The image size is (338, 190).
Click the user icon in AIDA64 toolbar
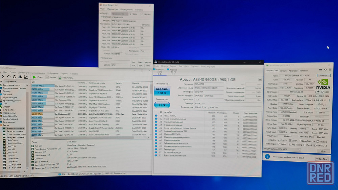pos(20,77)
